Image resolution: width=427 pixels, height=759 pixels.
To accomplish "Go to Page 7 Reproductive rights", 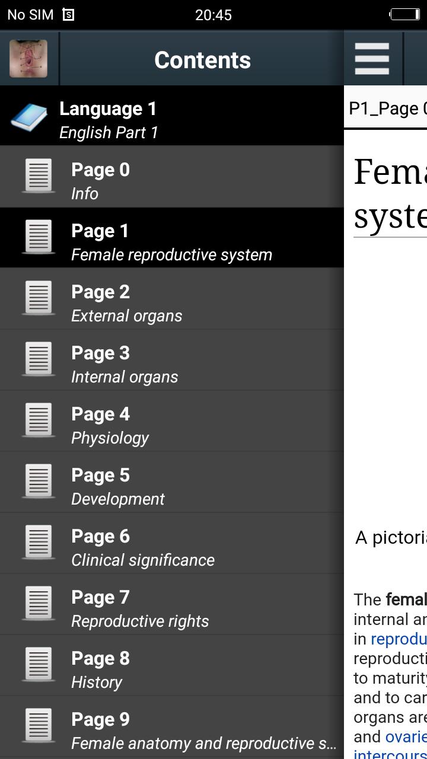I will point(172,604).
